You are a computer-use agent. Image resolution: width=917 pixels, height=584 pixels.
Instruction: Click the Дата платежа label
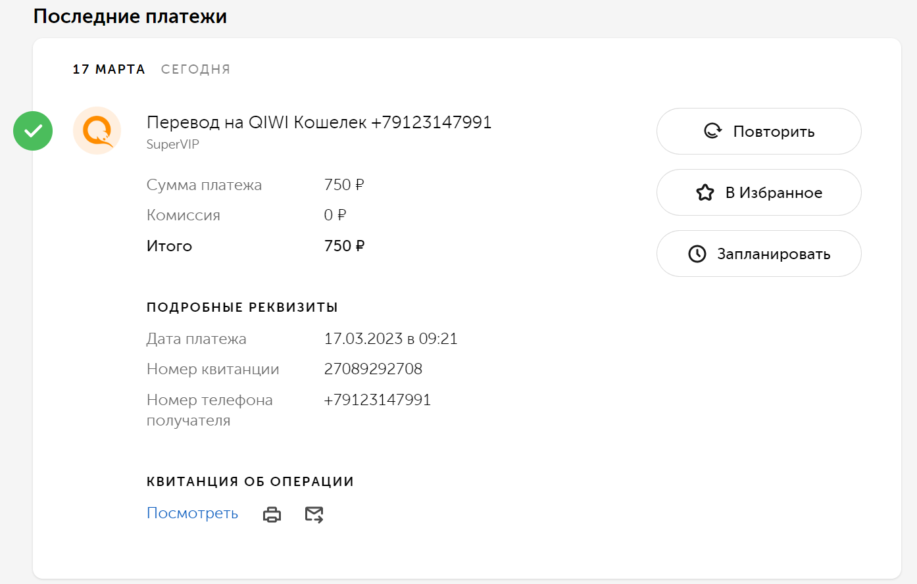coord(197,339)
